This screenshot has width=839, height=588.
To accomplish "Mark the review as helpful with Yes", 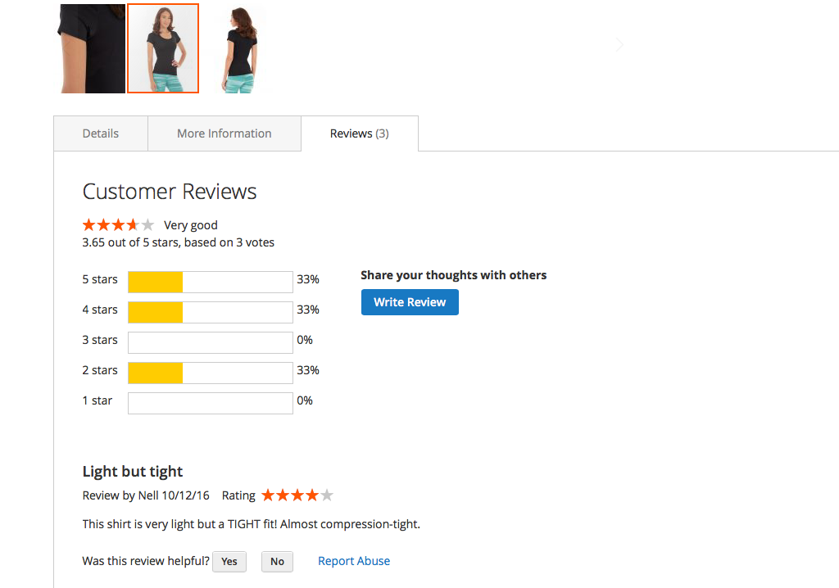I will click(x=229, y=561).
